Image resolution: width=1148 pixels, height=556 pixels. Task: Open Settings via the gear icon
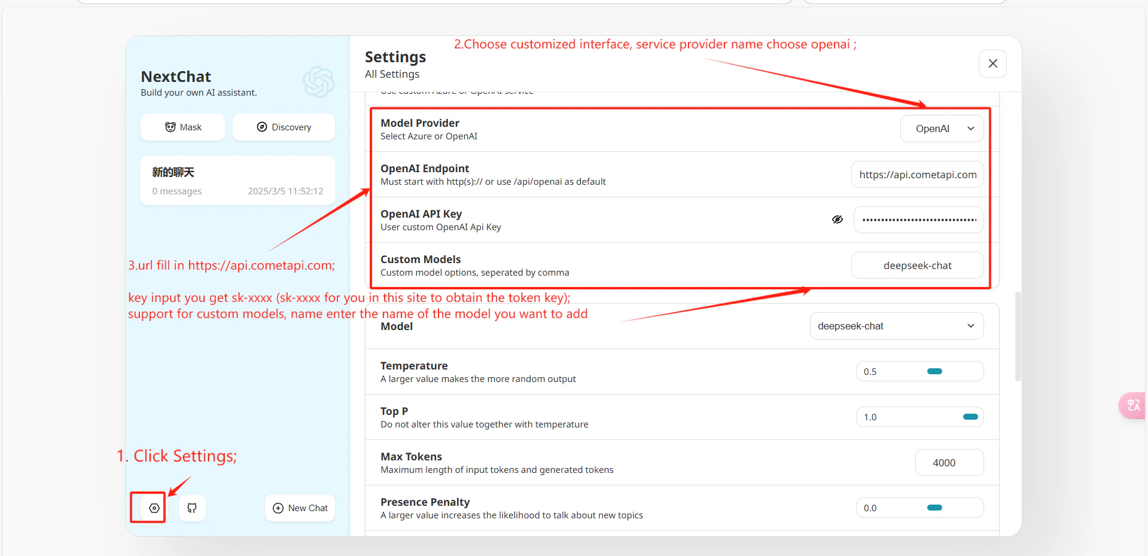coord(154,508)
